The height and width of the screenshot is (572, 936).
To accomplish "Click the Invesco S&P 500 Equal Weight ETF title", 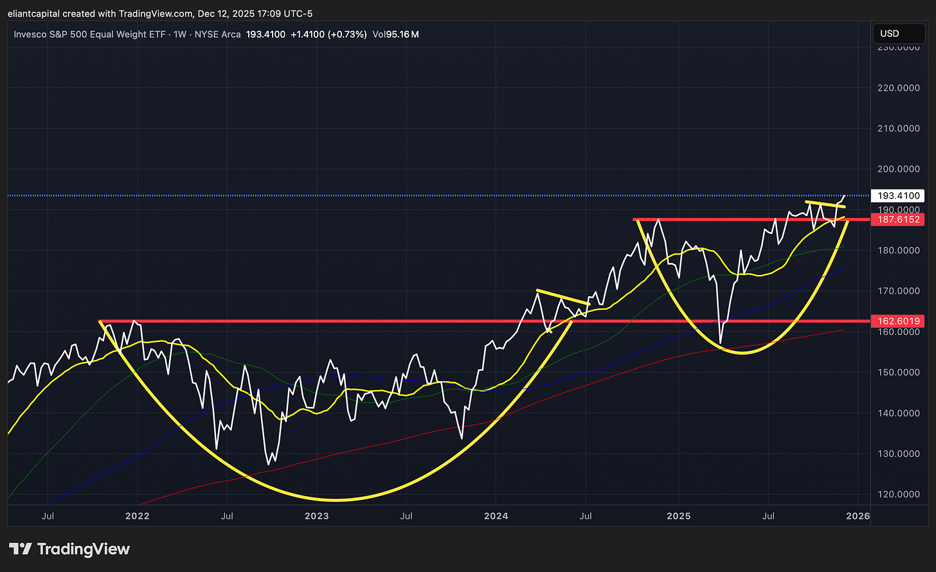I will (88, 34).
